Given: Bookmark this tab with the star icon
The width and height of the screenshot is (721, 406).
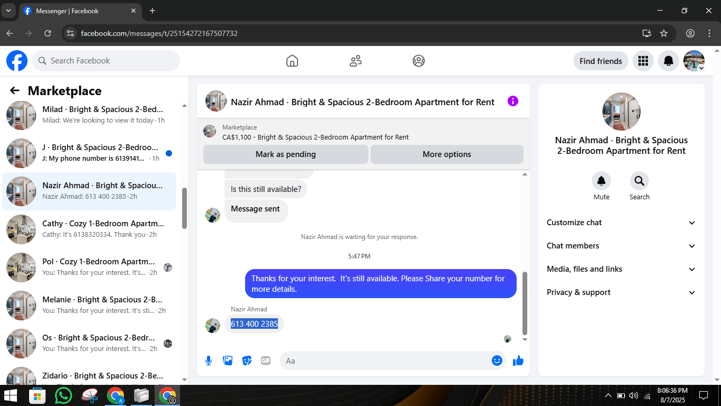Looking at the screenshot, I should [x=664, y=33].
